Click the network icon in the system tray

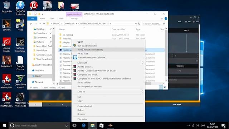click(x=193, y=125)
